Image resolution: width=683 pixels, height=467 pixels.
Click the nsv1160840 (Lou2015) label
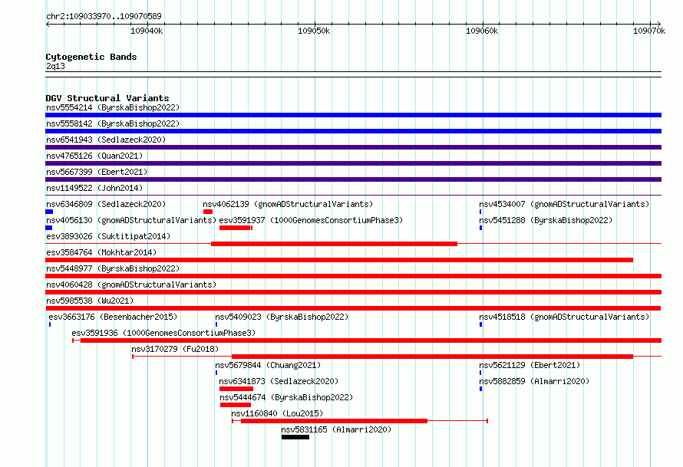click(x=277, y=413)
